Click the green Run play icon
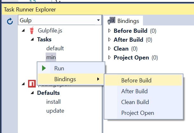The image size is (194, 133). click(44, 68)
